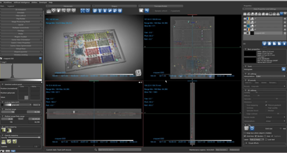Click the blue delete icon below data list
Image resolution: width=287 pixels, height=153 pixels.
284,43
